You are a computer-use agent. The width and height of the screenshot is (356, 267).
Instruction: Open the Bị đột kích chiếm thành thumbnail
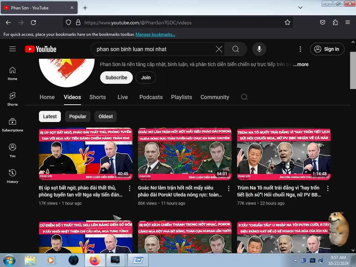(x=185, y=237)
